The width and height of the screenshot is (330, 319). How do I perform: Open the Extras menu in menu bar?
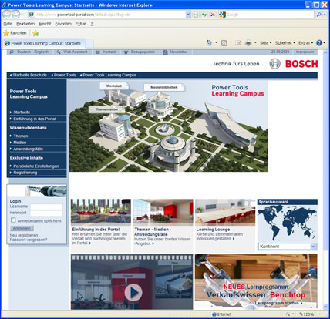point(81,24)
